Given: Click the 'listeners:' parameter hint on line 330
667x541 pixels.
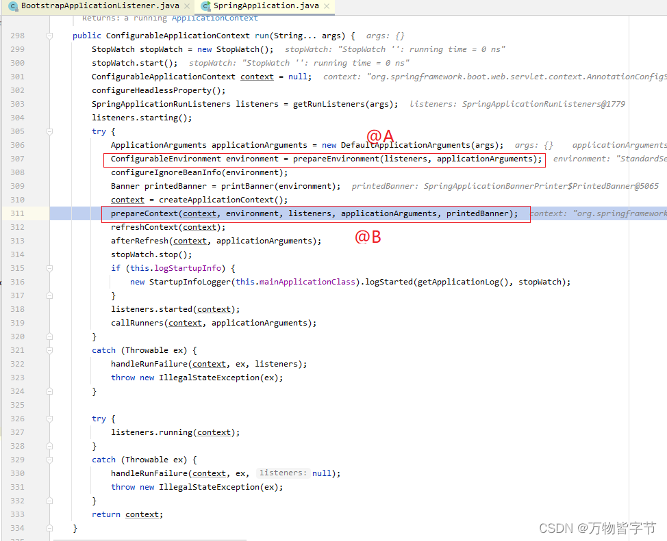Looking at the screenshot, I should click(282, 473).
